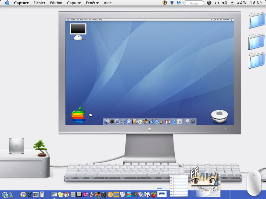Click the 18:04 clock in menu bar
This screenshot has height=199, width=266.
(256, 3)
